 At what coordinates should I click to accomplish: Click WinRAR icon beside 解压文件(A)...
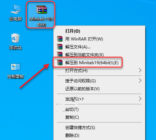click(60, 47)
